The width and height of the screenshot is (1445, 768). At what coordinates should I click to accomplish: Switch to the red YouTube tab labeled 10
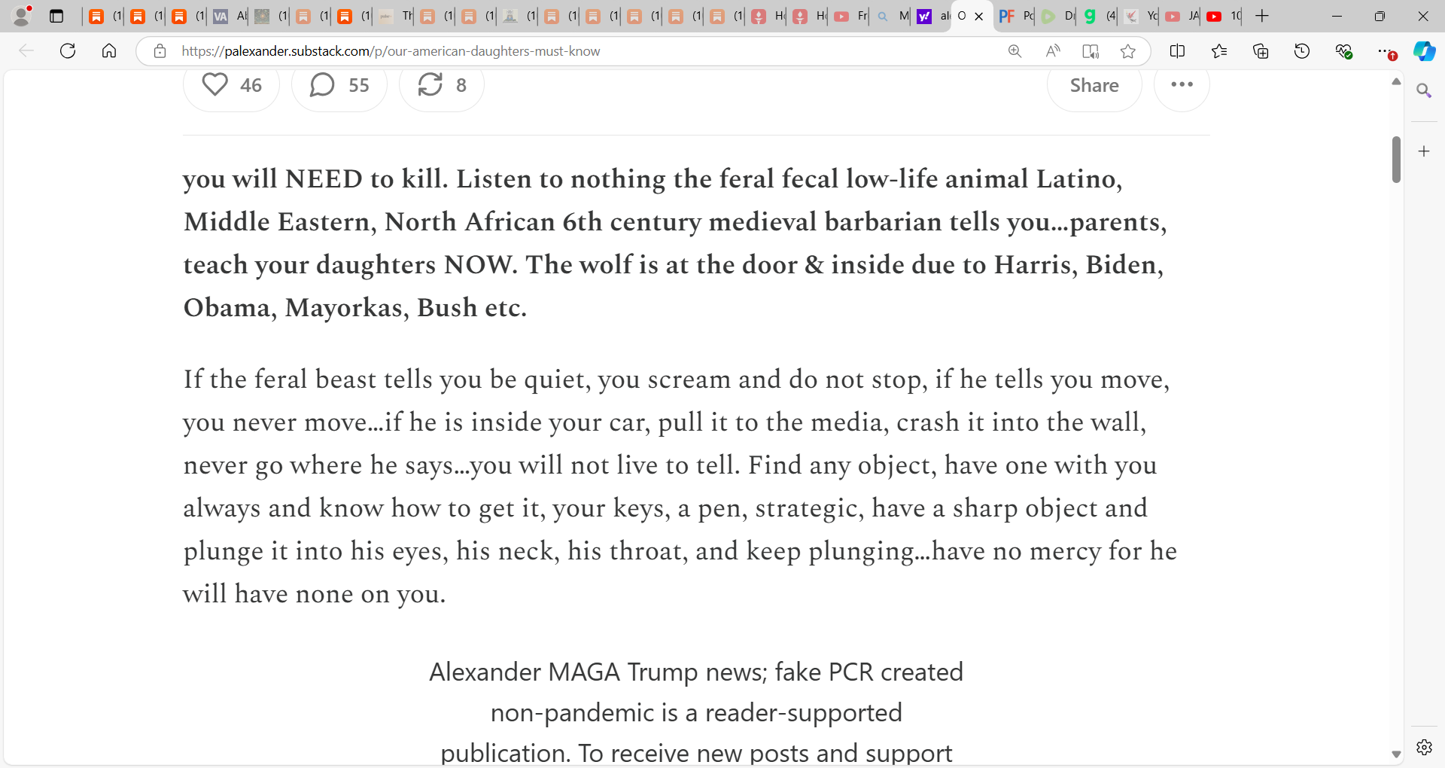[x=1222, y=16]
